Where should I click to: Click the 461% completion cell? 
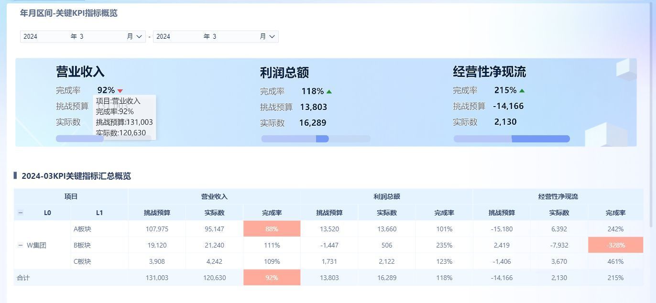pyautogui.click(x=615, y=261)
